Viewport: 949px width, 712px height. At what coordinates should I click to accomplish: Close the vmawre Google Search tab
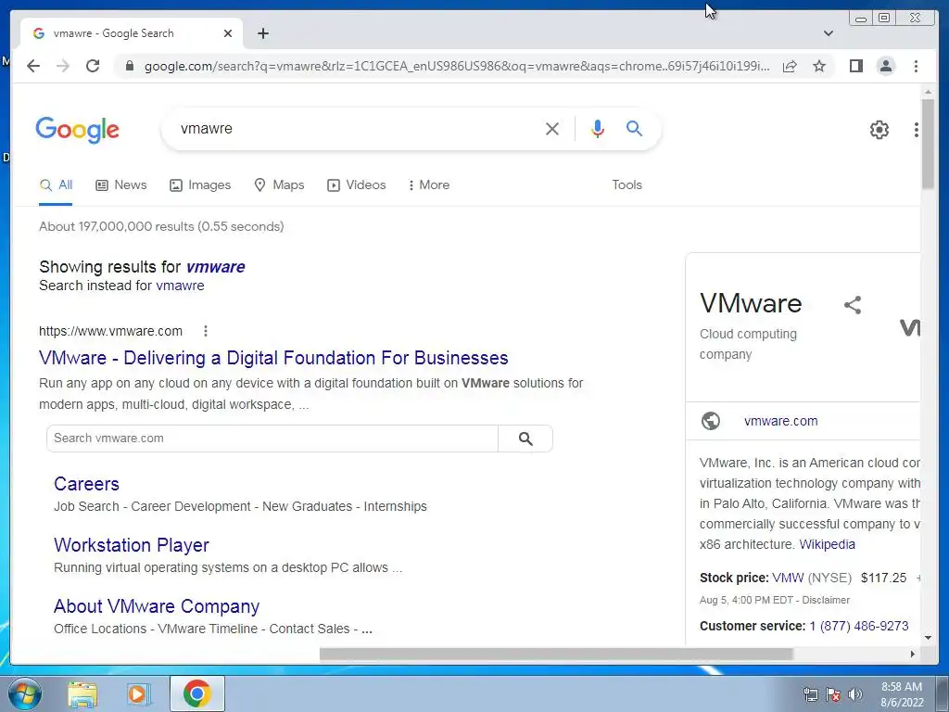(228, 33)
